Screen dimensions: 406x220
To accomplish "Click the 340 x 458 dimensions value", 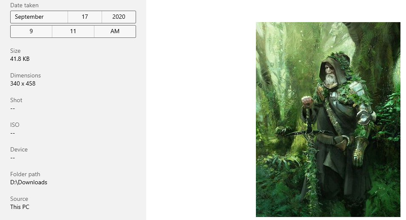I will point(23,83).
